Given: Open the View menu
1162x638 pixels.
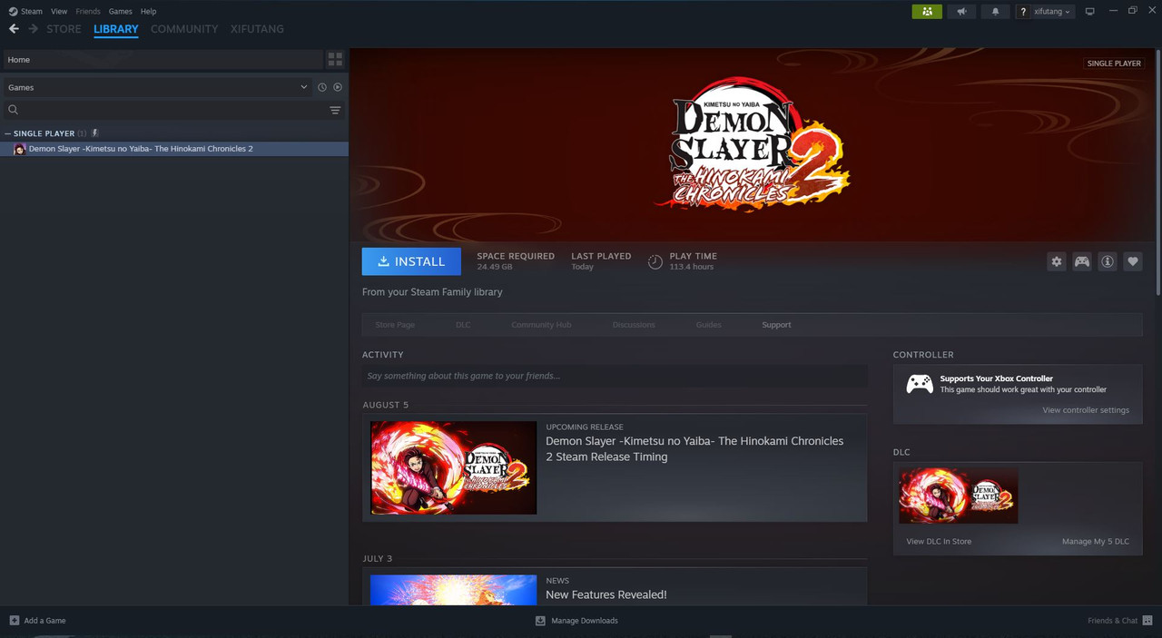Looking at the screenshot, I should 59,11.
